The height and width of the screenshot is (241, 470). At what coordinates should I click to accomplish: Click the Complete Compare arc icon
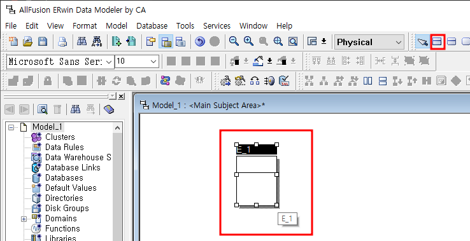click(255, 81)
